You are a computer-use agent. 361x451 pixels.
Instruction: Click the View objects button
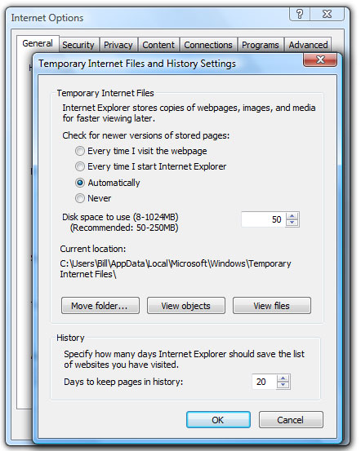click(x=186, y=306)
